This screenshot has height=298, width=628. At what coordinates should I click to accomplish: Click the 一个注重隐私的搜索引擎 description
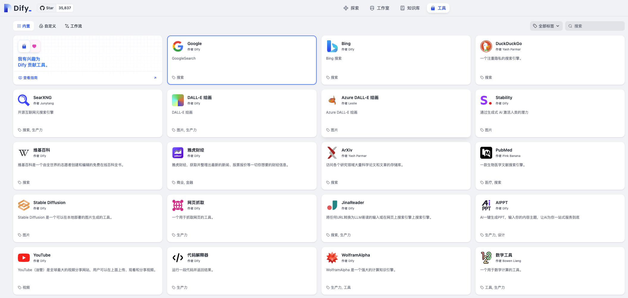coord(501,58)
